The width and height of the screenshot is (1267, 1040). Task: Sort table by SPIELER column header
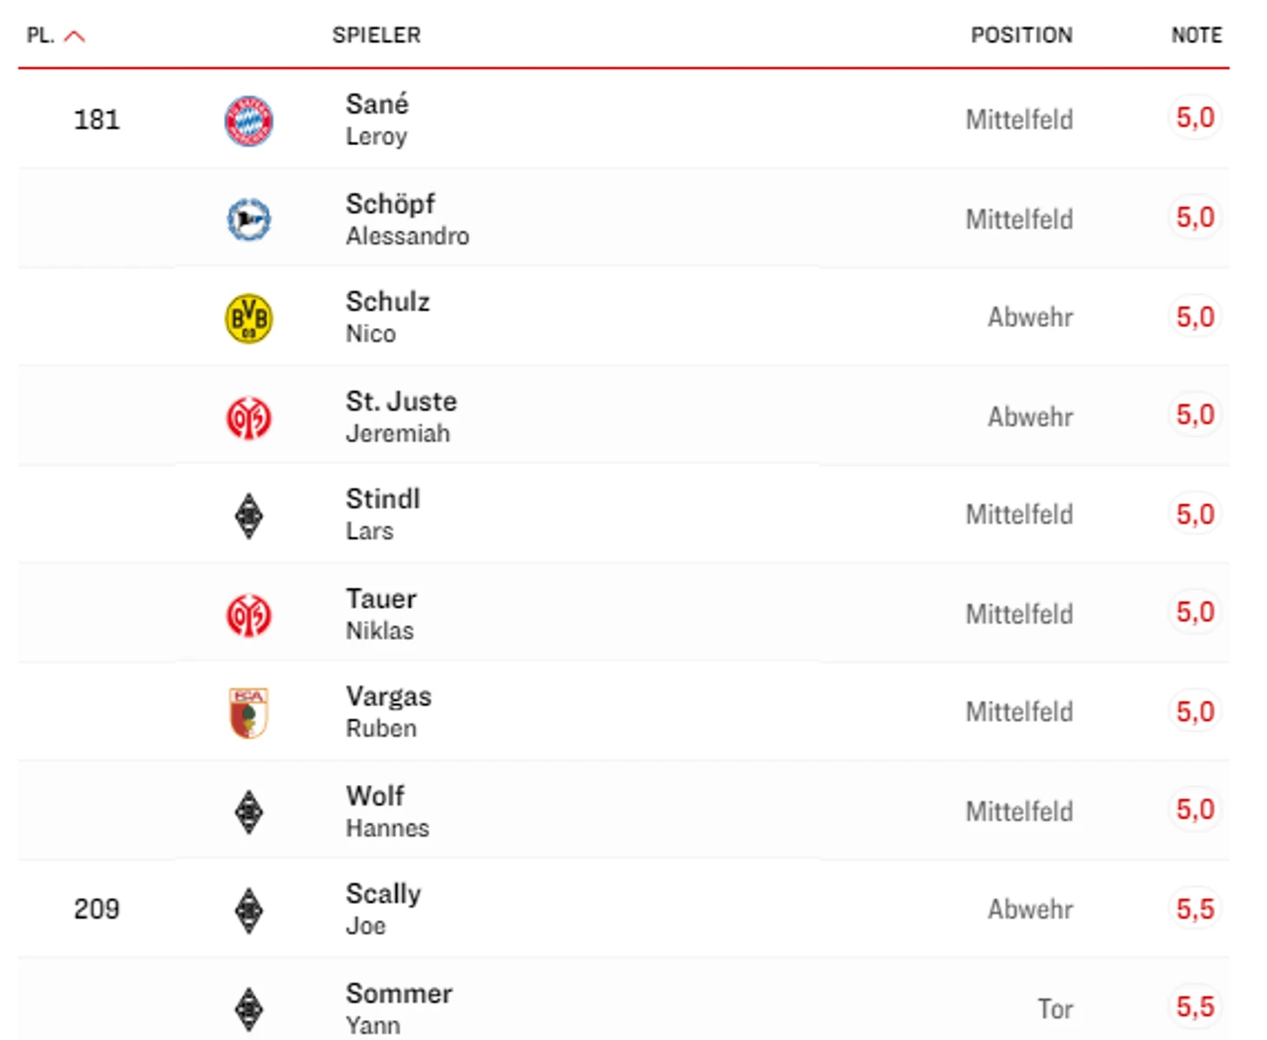377,35
